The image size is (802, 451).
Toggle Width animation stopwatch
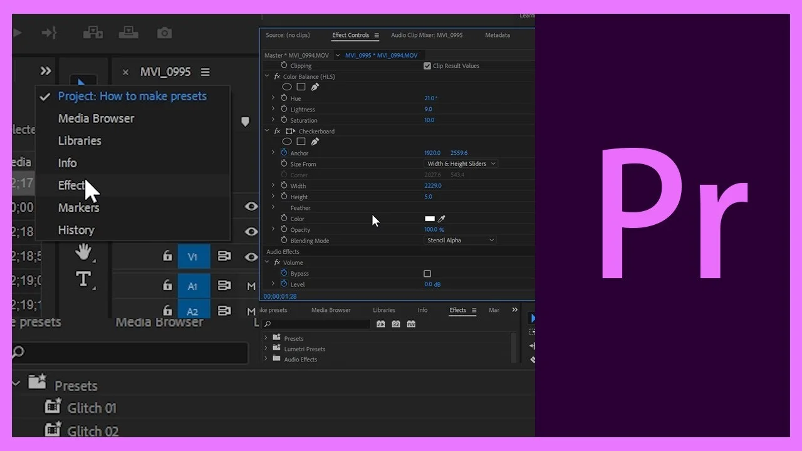click(284, 185)
